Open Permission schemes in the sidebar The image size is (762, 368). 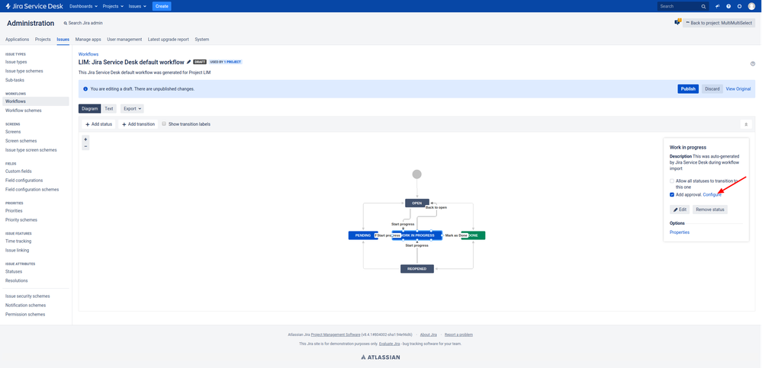pos(25,315)
